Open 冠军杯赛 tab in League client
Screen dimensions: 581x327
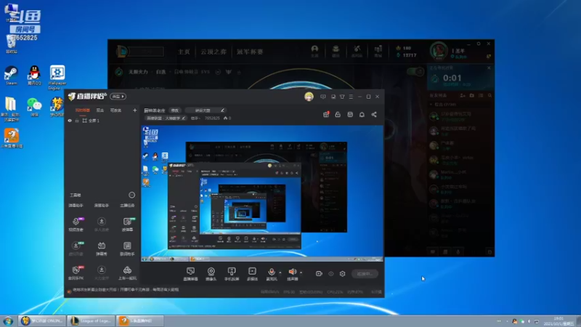tap(250, 52)
